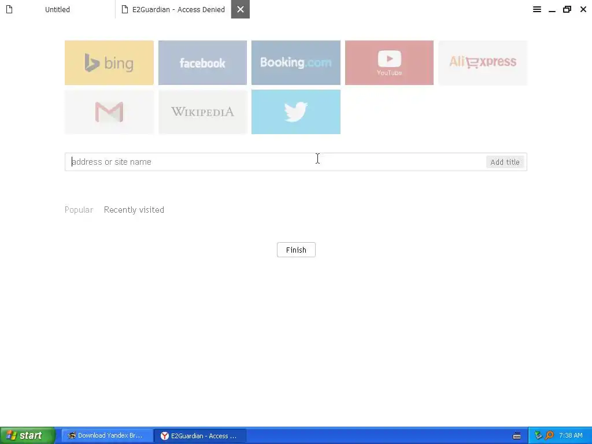Image resolution: width=592 pixels, height=444 pixels.
Task: Close the E2Guardian tab
Action: (240, 9)
